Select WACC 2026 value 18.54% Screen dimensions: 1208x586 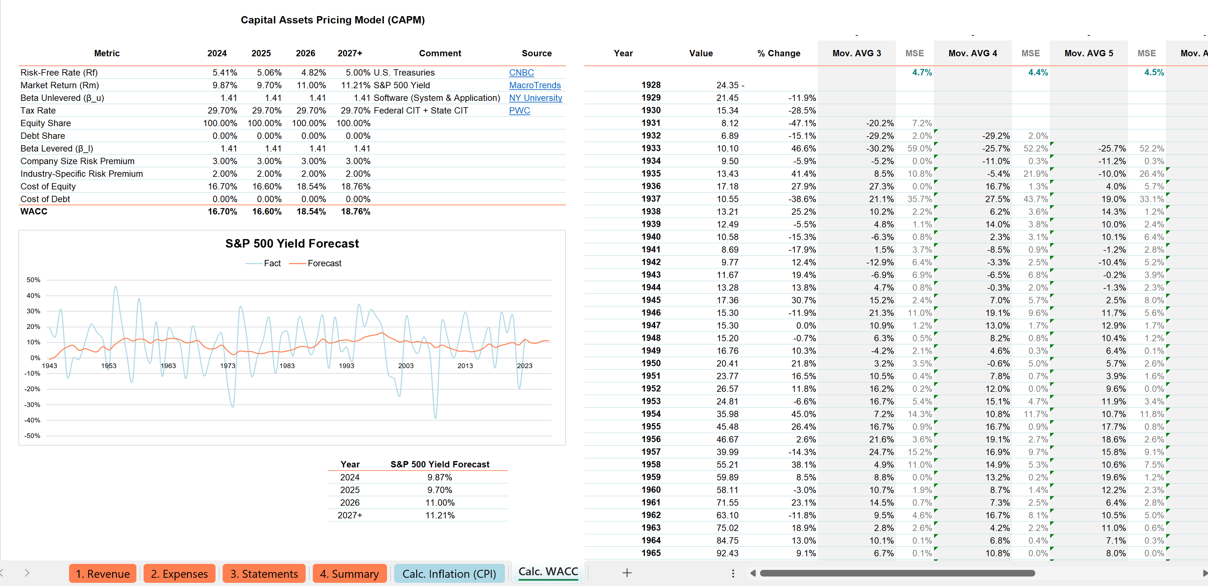click(311, 211)
